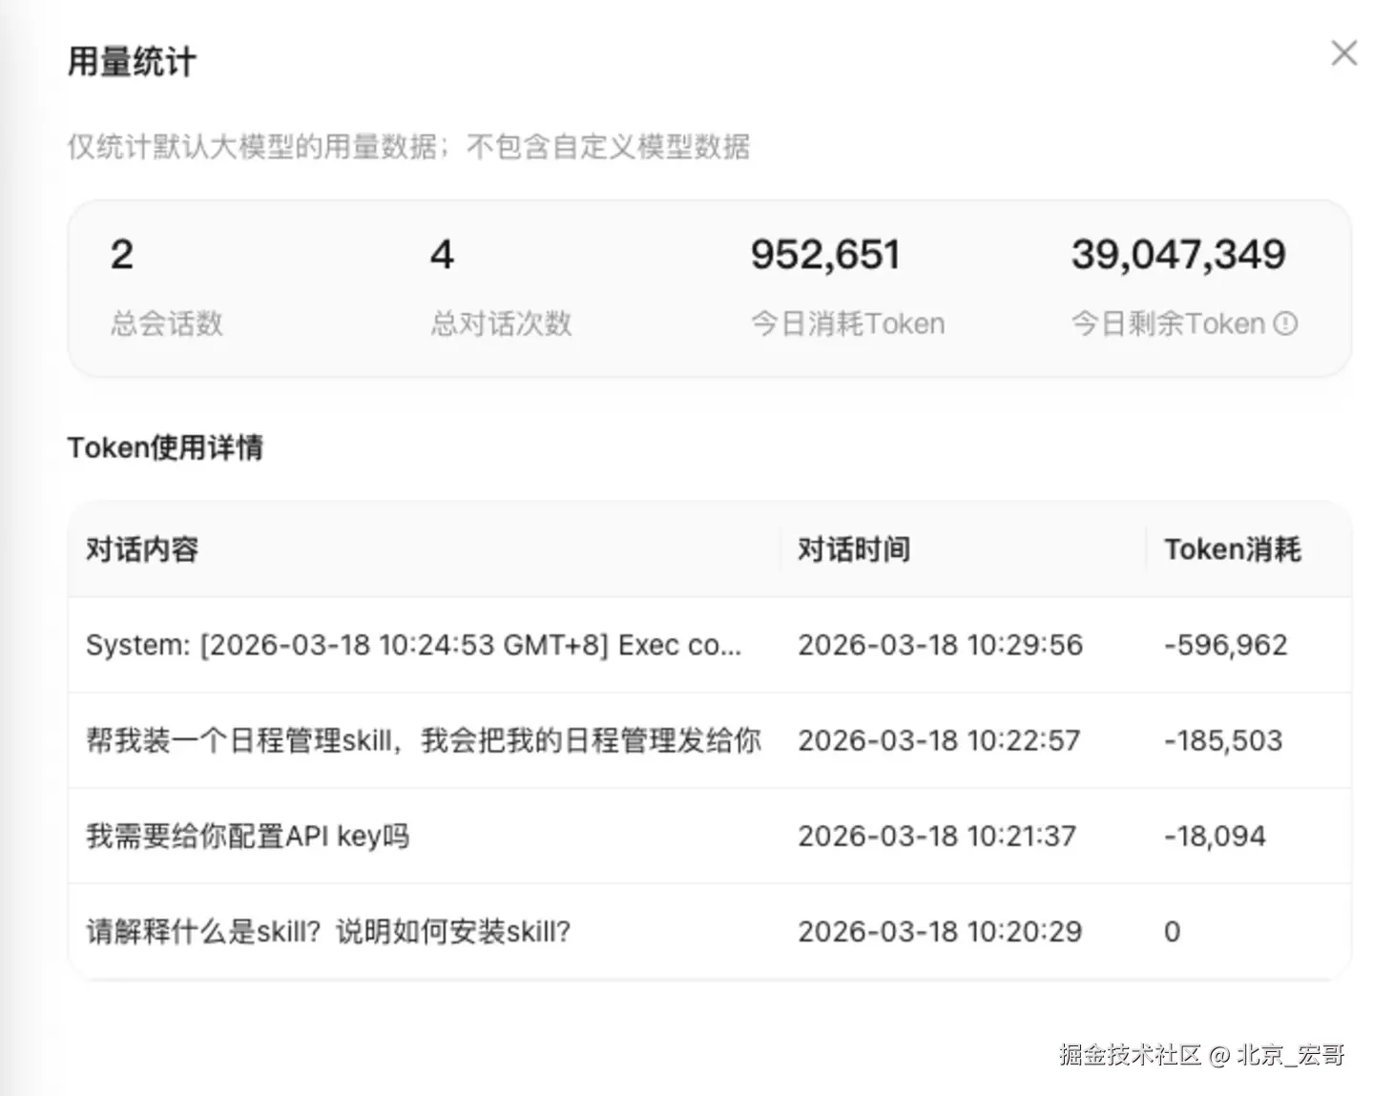This screenshot has width=1373, height=1096.
Task: Sort the table by 对话时间 column
Action: (x=852, y=548)
